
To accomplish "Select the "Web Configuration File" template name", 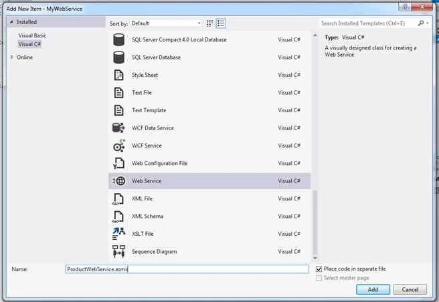I will (x=159, y=163).
